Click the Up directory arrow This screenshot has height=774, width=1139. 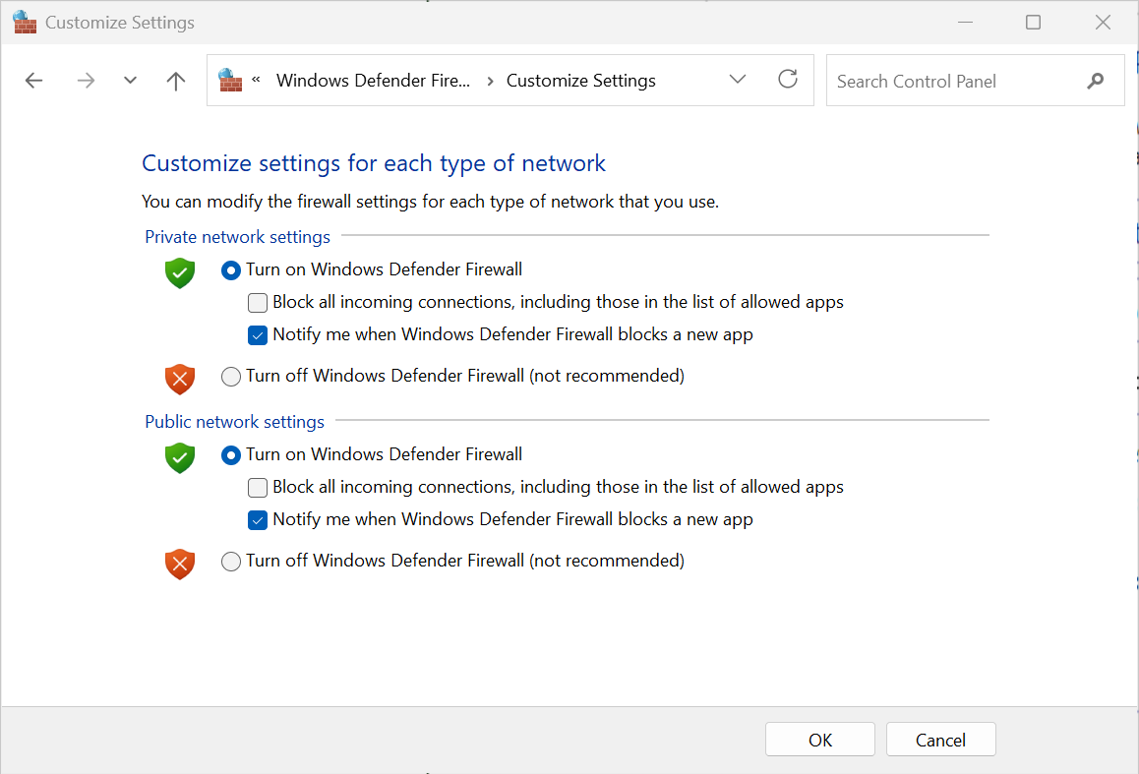coord(176,81)
